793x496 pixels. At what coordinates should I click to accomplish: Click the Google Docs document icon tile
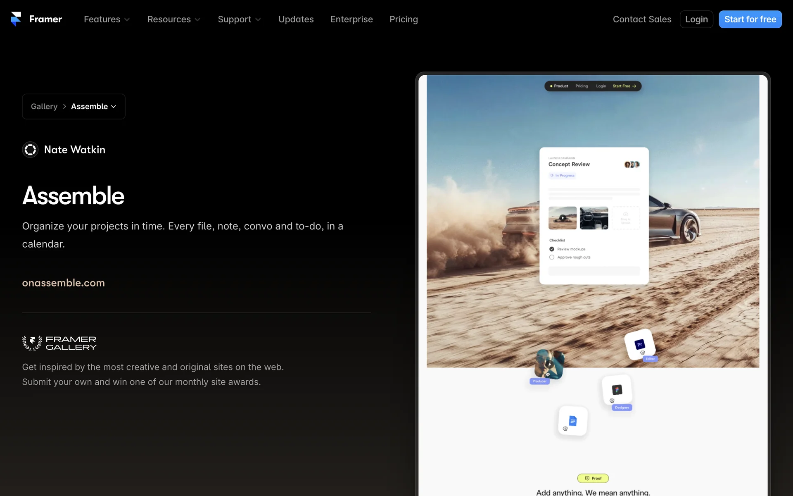pyautogui.click(x=572, y=421)
